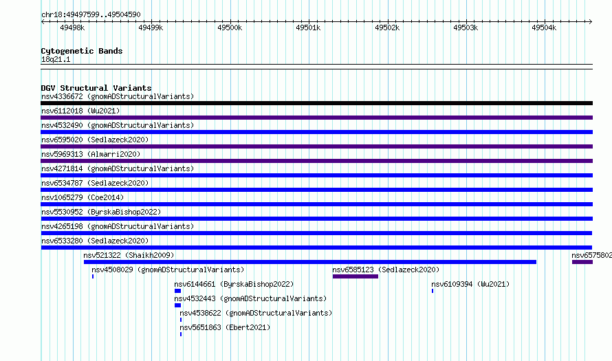Click the small blue bar under nsv4532443

178,305
